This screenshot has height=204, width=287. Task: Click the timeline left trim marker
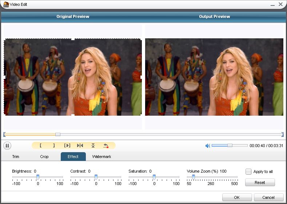point(4,134)
